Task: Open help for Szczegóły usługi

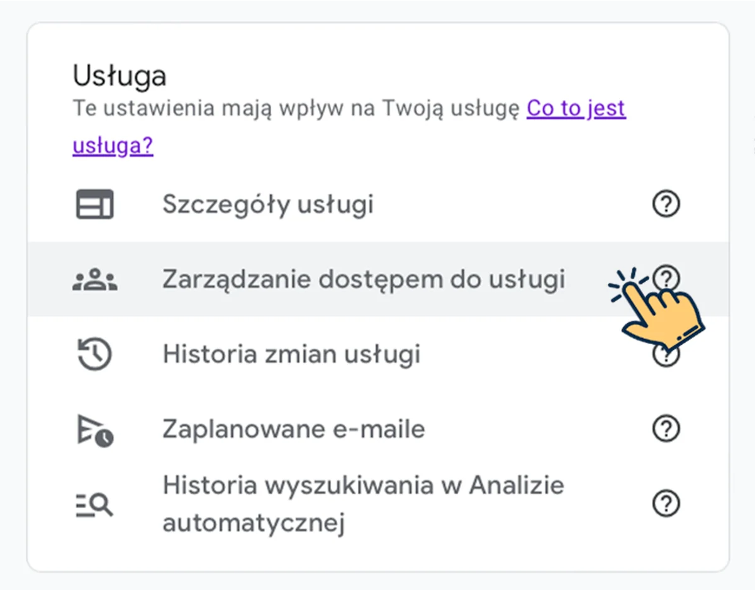Action: pos(666,204)
